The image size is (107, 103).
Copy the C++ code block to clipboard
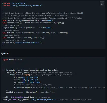point(102,4)
